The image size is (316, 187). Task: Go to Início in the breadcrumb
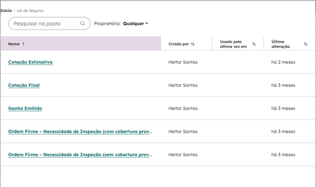6,11
